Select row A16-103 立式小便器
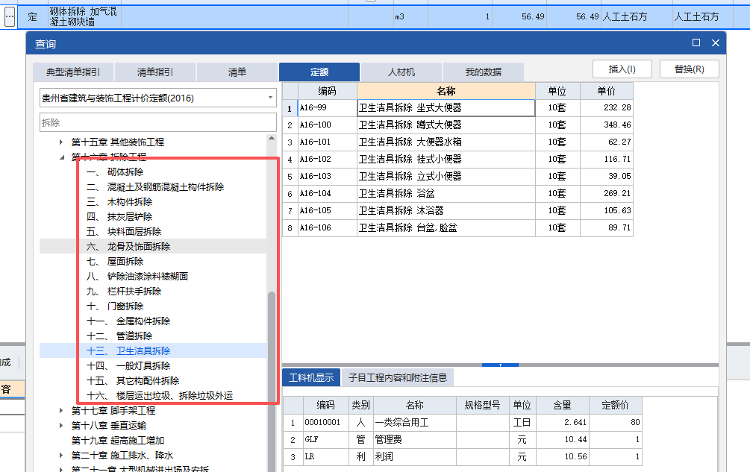The width and height of the screenshot is (750, 472). pos(457,176)
